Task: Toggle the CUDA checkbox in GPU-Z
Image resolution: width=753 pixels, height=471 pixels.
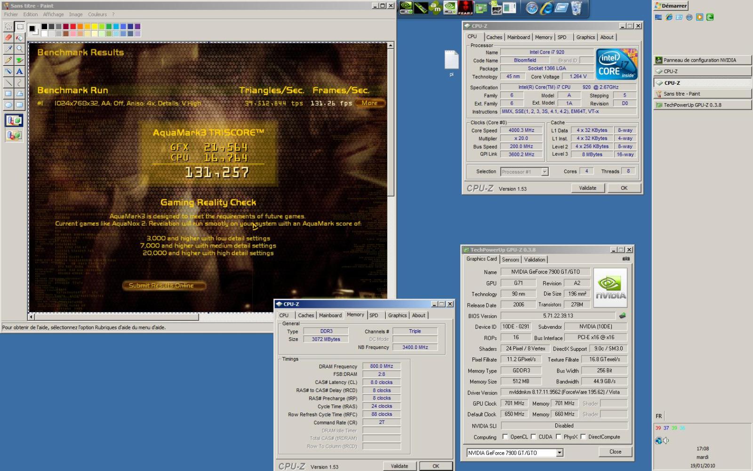Action: pyautogui.click(x=533, y=437)
